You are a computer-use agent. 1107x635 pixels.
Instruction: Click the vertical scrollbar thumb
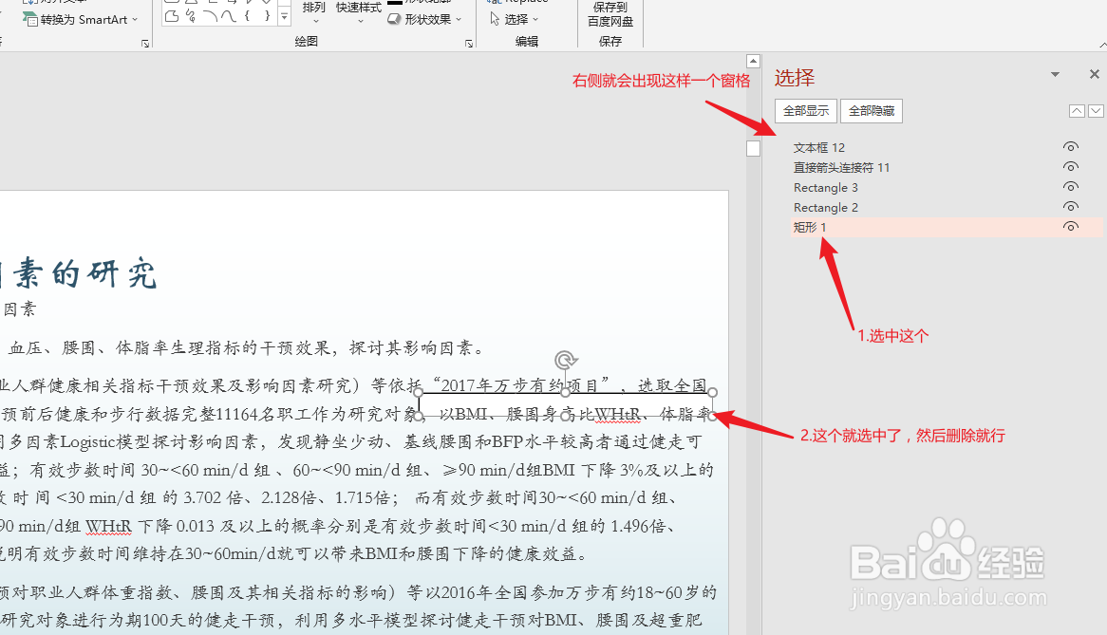coord(753,148)
